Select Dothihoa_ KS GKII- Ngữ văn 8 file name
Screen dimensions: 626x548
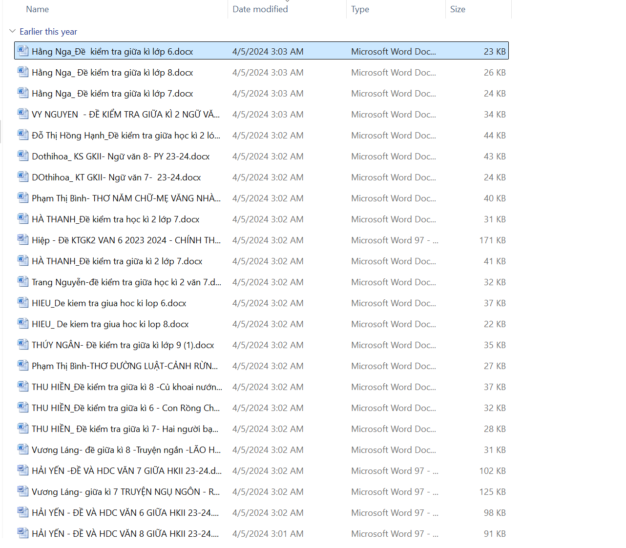click(x=121, y=157)
